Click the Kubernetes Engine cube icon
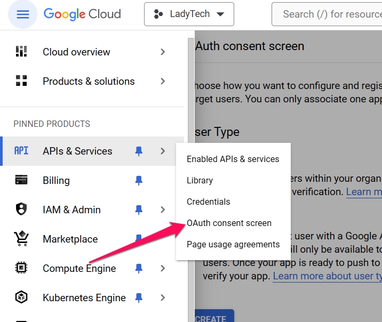Image resolution: width=382 pixels, height=322 pixels. tap(21, 297)
